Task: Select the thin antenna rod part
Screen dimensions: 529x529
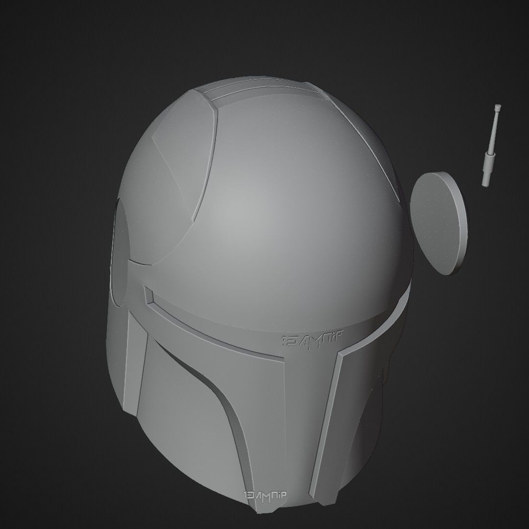Action: pyautogui.click(x=491, y=145)
